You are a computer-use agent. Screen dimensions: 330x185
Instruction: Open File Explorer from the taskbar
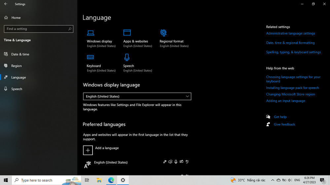click(99, 180)
